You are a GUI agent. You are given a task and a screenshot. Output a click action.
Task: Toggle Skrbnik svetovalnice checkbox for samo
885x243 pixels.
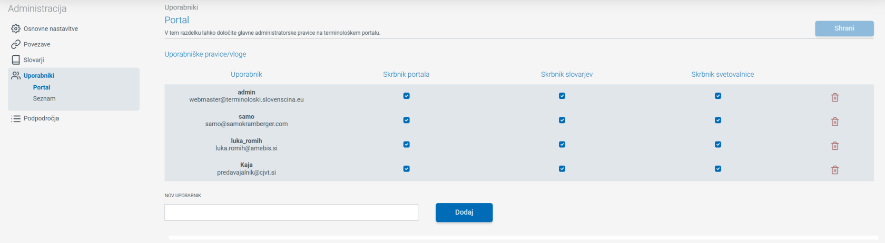click(718, 120)
